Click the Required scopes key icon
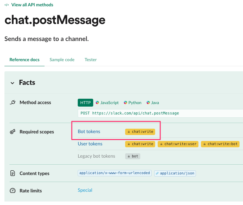Image resolution: width=243 pixels, height=205 pixels. (x=13, y=132)
